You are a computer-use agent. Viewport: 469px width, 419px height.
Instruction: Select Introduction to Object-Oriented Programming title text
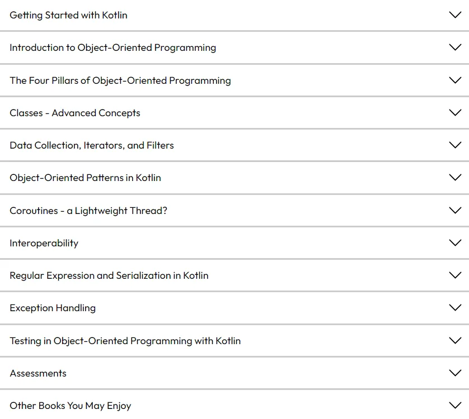pos(112,48)
